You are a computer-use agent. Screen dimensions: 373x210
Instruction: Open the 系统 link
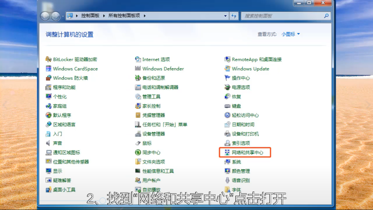point(236,162)
